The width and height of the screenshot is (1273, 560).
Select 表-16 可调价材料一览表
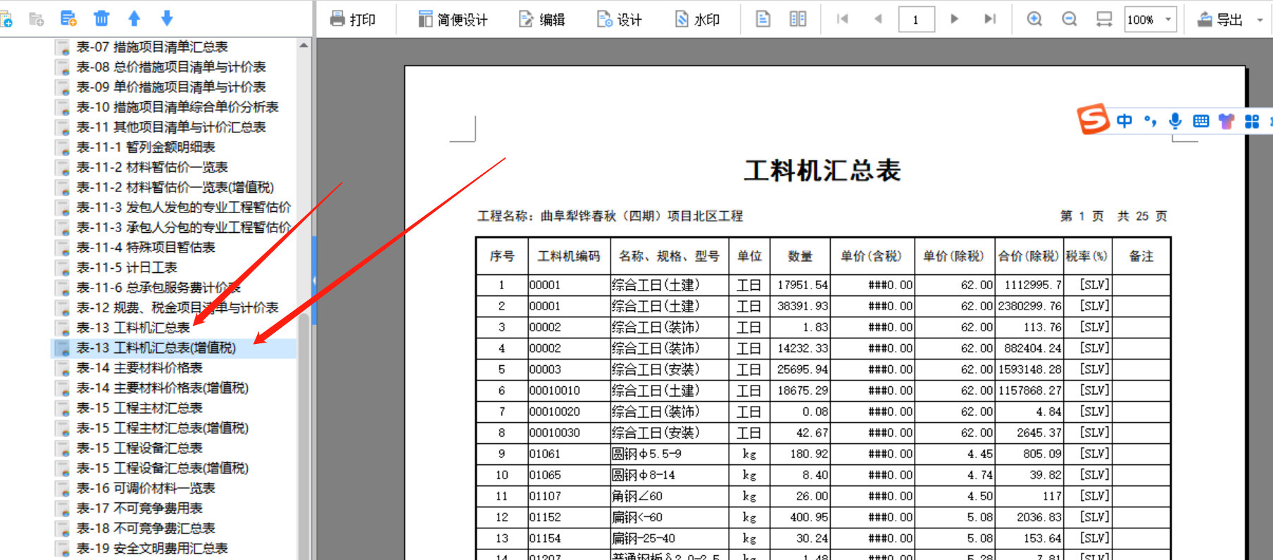click(146, 488)
